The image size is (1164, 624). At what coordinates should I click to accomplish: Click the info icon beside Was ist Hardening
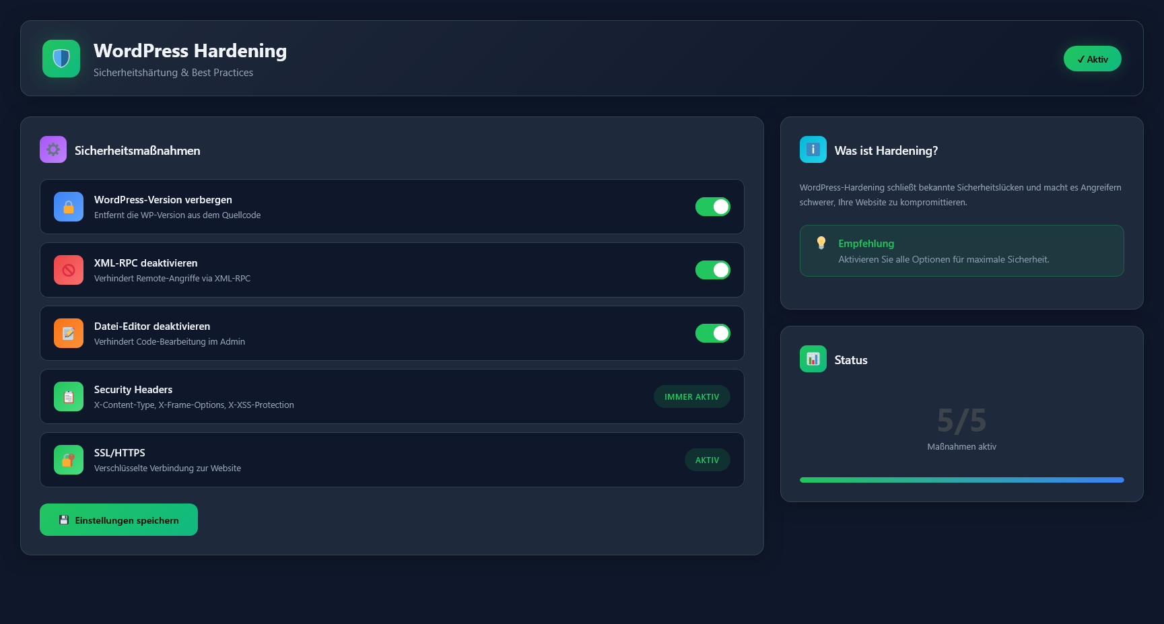point(813,149)
